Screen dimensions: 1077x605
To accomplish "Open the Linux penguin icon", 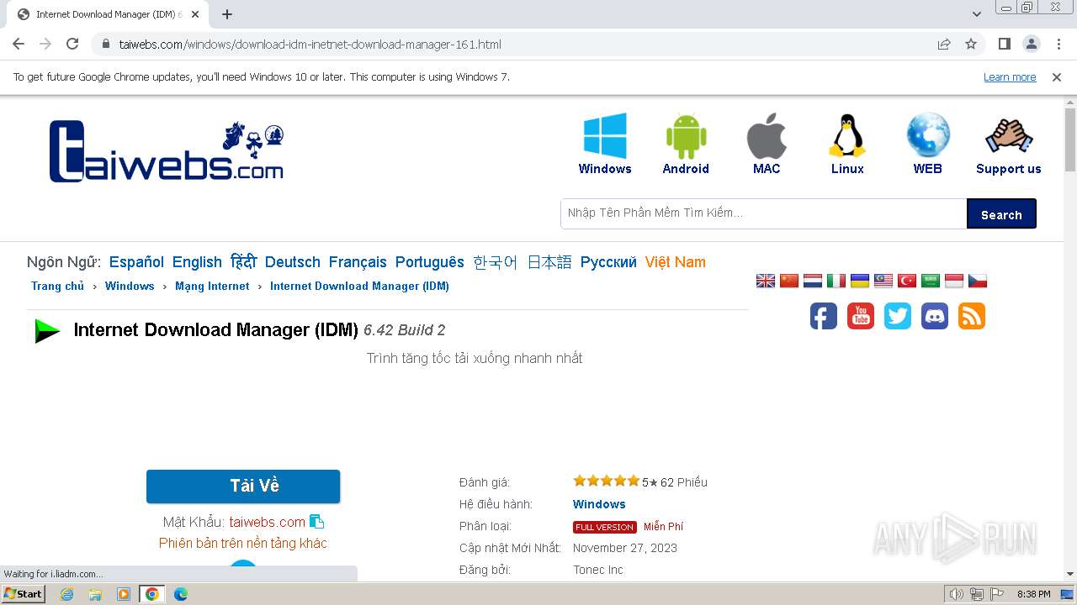I will pos(847,136).
